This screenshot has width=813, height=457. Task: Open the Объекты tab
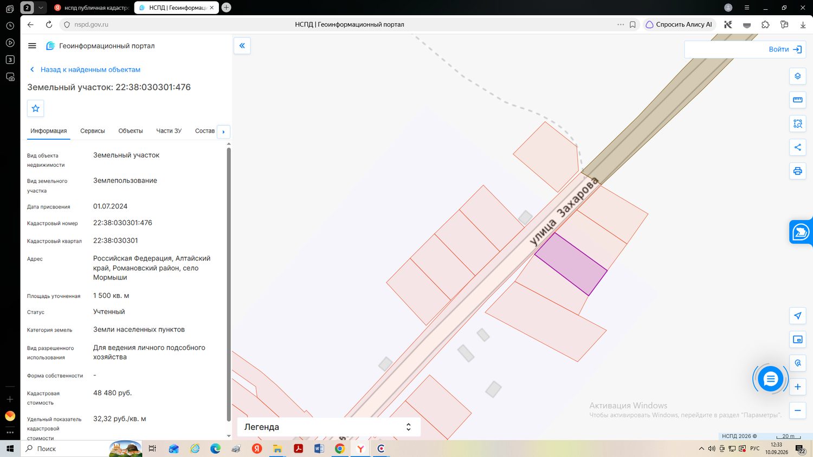pos(131,131)
